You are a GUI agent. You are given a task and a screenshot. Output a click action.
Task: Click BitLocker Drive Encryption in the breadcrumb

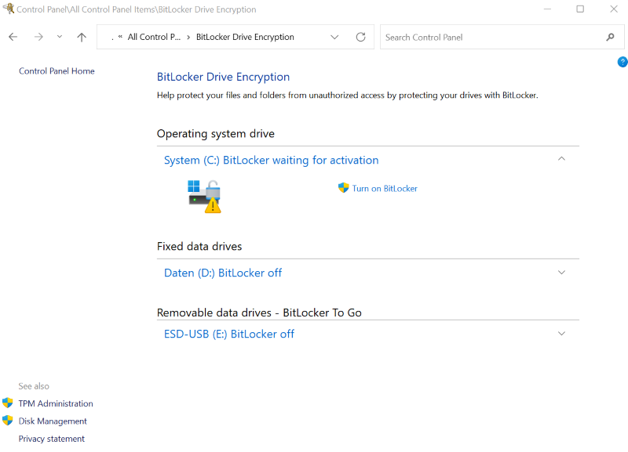(x=244, y=37)
